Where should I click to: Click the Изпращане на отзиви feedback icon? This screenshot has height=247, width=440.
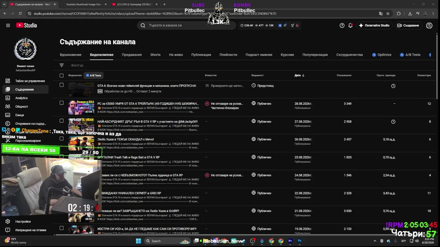(x=8, y=230)
